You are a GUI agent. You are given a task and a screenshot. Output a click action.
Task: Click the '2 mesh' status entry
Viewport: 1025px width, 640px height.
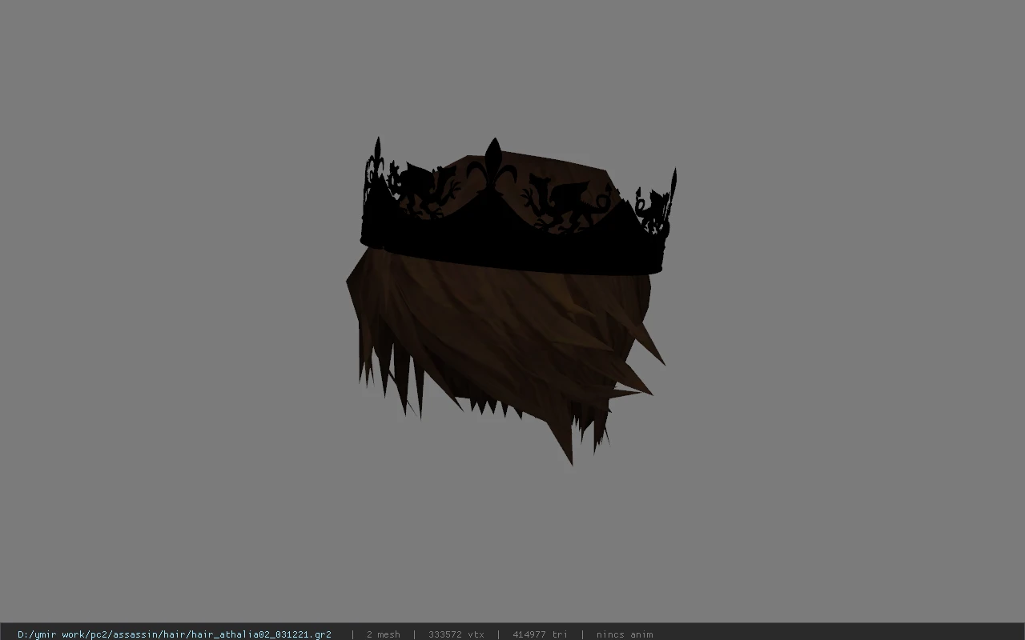(384, 634)
